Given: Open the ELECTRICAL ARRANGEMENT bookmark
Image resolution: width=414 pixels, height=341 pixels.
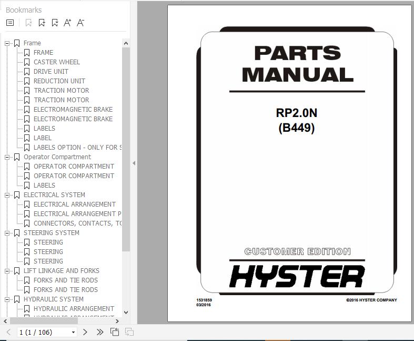Looking at the screenshot, I should (x=75, y=204).
